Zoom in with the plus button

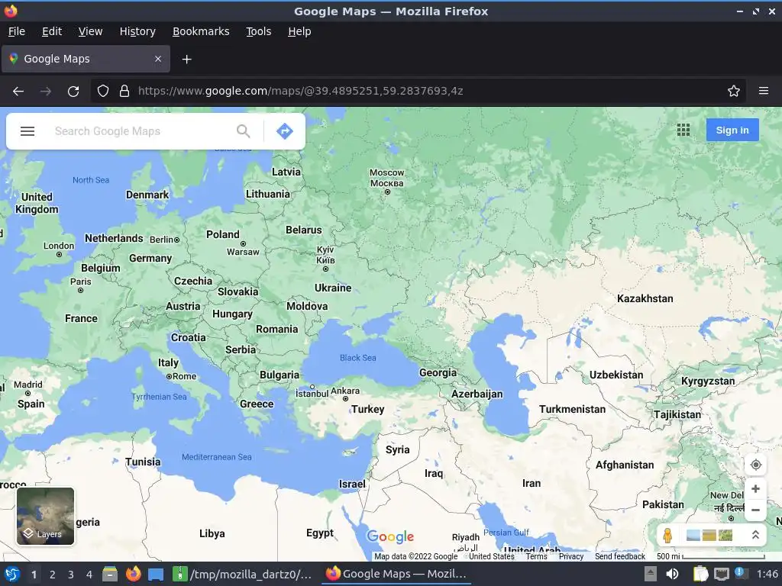[755, 489]
